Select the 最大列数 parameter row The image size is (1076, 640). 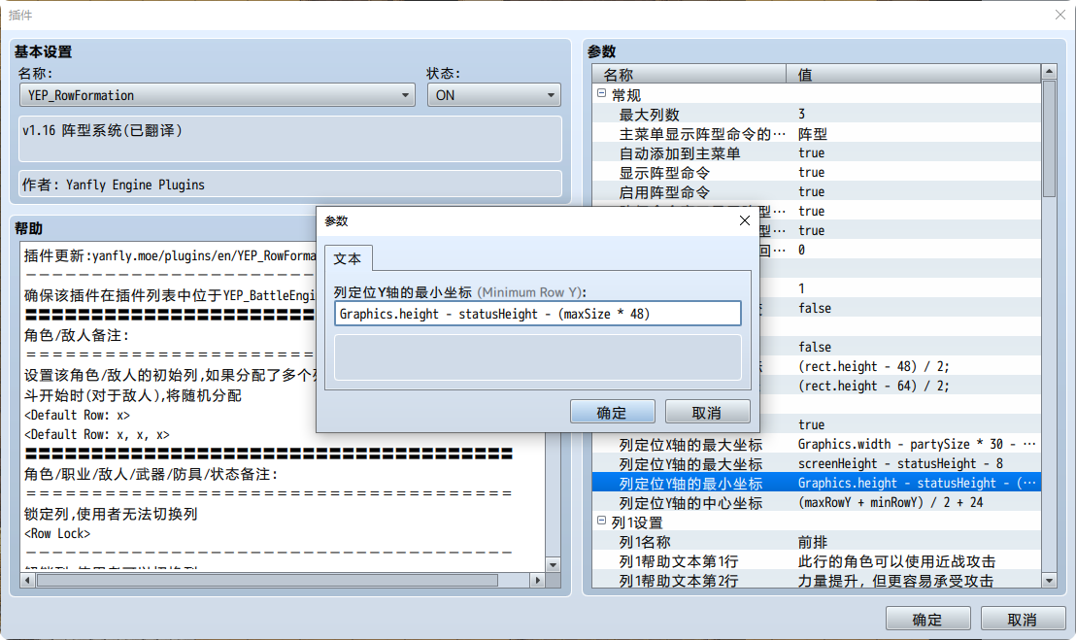pos(817,114)
